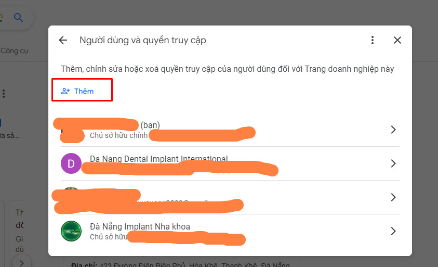Close the user access dialog
The width and height of the screenshot is (438, 267).
pyautogui.click(x=397, y=40)
